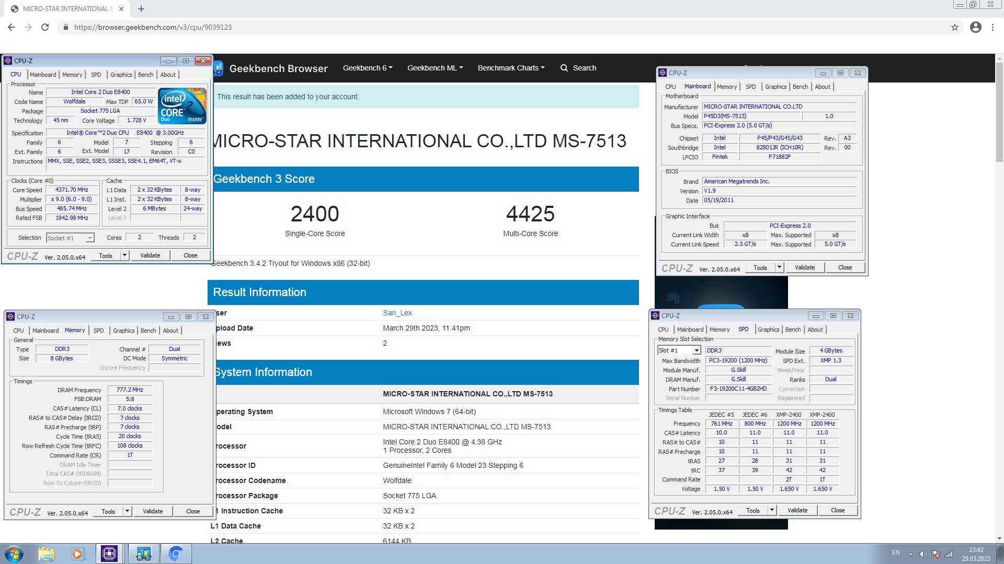The width and height of the screenshot is (1004, 564).
Task: Click the browser back arrow
Action: coord(12,27)
